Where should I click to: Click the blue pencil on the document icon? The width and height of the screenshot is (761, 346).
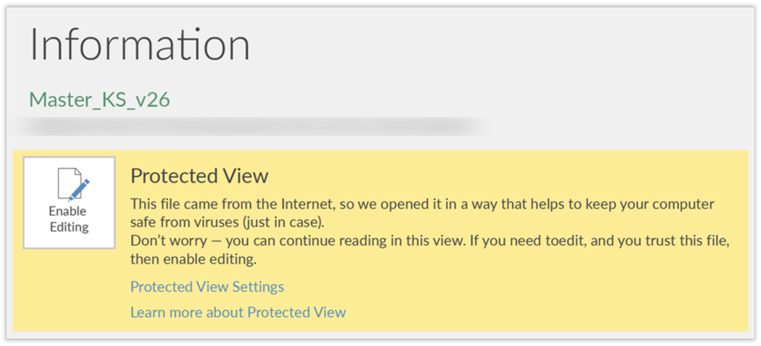pos(79,189)
